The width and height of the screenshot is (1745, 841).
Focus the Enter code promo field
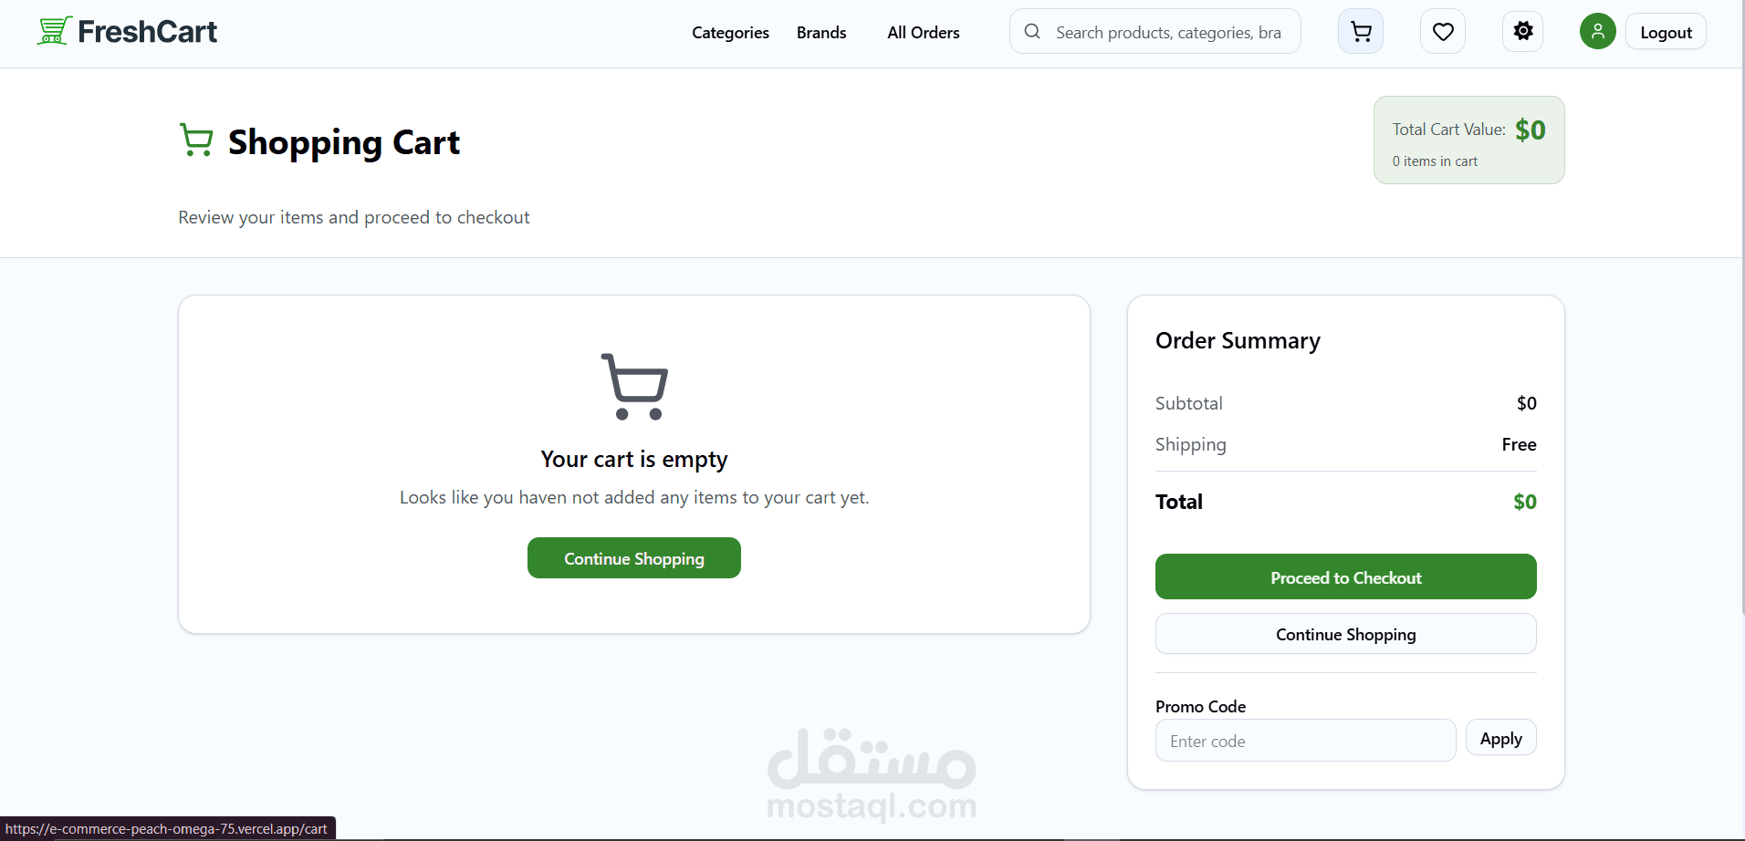click(1305, 741)
